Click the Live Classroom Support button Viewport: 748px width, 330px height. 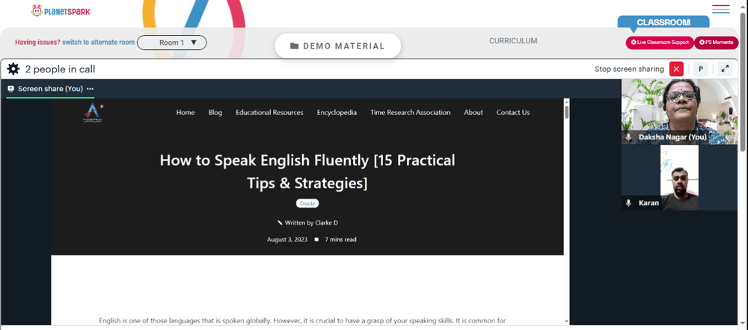pos(660,43)
